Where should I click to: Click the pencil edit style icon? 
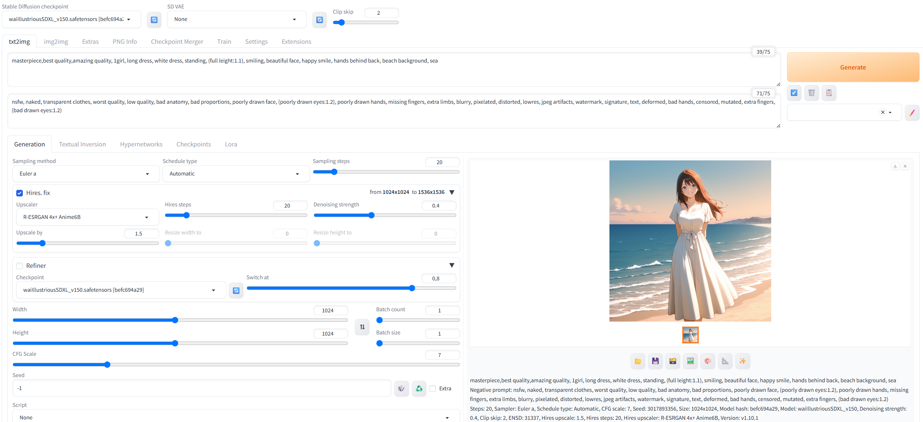click(x=912, y=113)
